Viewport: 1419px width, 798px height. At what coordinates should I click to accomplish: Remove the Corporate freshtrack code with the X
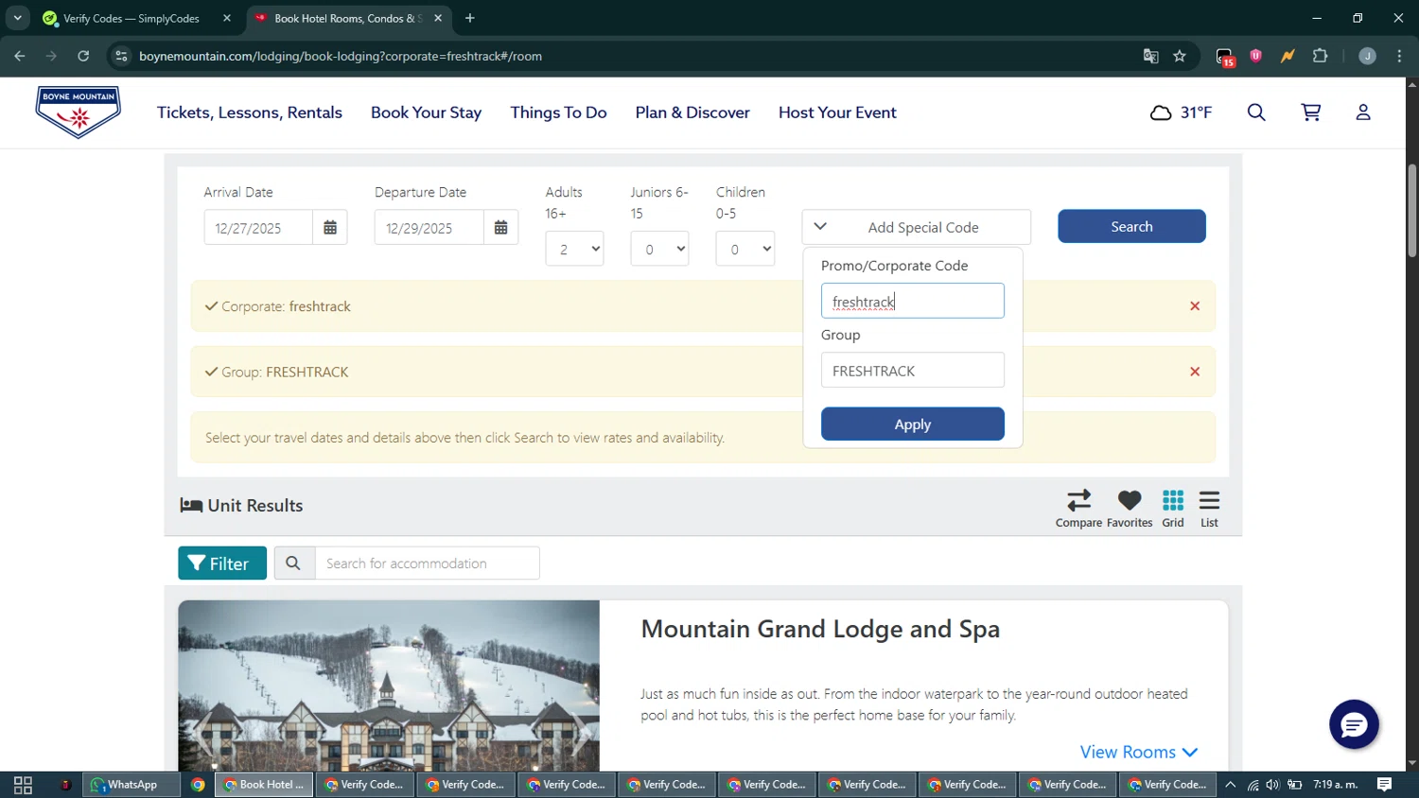click(1195, 306)
